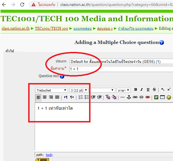The image size is (173, 161).
Task: Insert a horizontal rule line
Action: 122,97
